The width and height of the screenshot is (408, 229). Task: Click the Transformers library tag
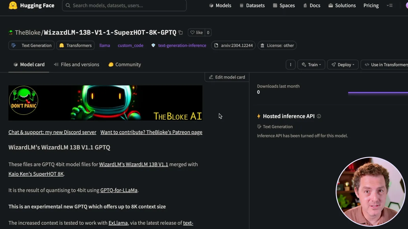point(75,45)
